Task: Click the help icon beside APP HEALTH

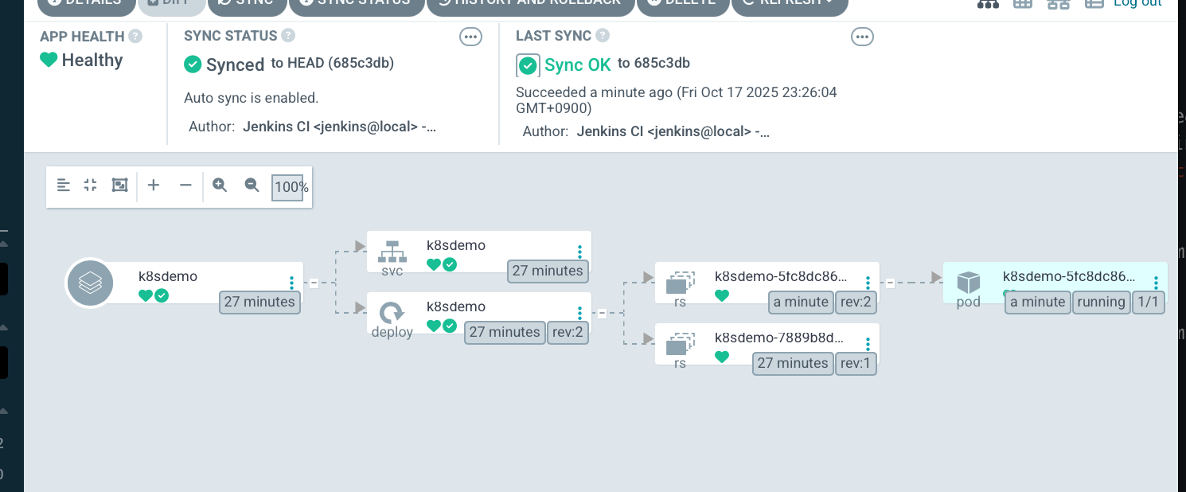Action: tap(135, 36)
